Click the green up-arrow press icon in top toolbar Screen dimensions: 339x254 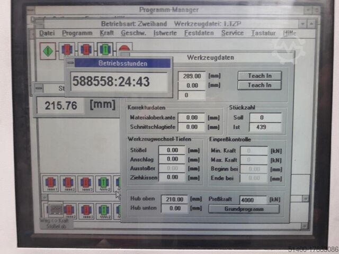pos(104,51)
